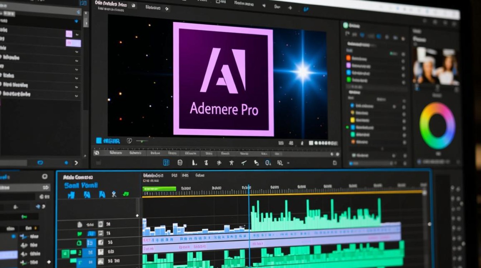Click the Sonl Vomil blue heading
This screenshot has width=481, height=268.
(81, 185)
